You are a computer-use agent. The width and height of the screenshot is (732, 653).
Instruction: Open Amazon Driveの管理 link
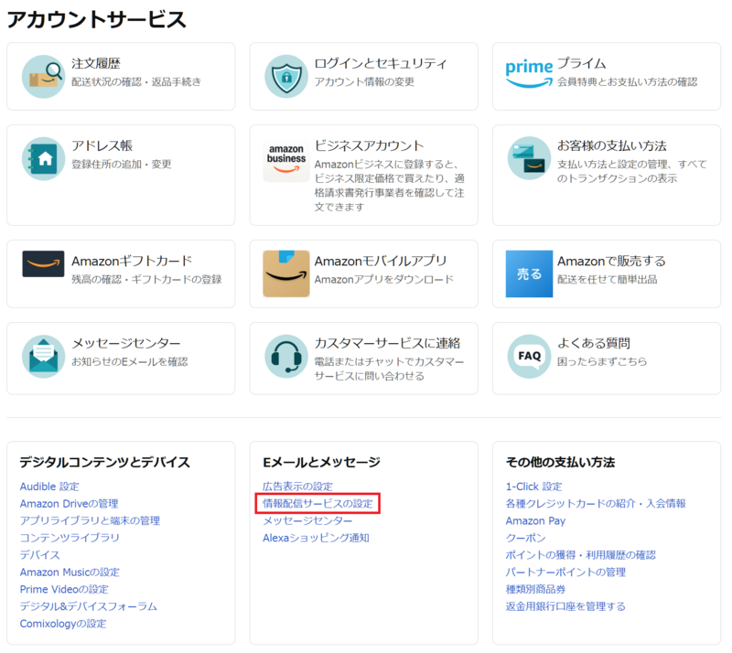(x=70, y=504)
